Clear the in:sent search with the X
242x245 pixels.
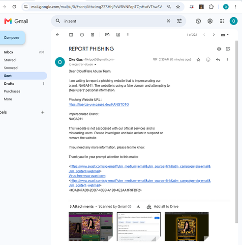point(168,21)
